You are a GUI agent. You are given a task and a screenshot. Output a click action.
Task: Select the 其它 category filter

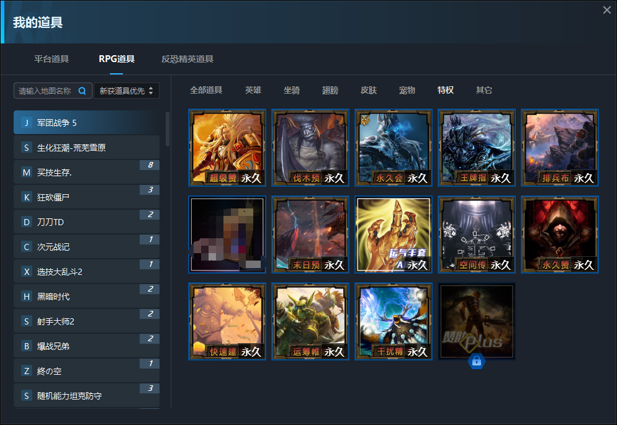tap(484, 90)
